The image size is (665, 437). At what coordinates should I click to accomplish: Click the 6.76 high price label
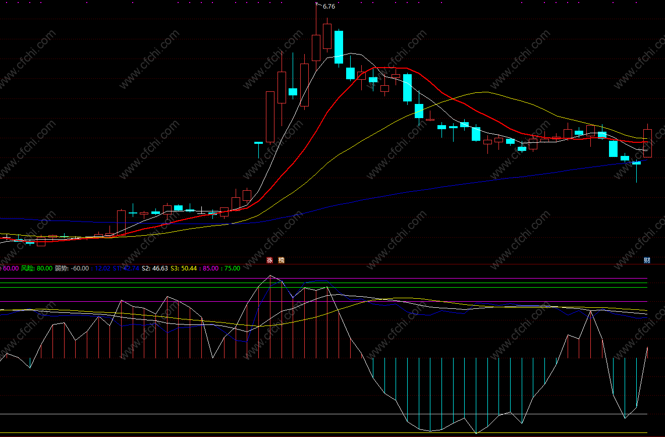328,7
